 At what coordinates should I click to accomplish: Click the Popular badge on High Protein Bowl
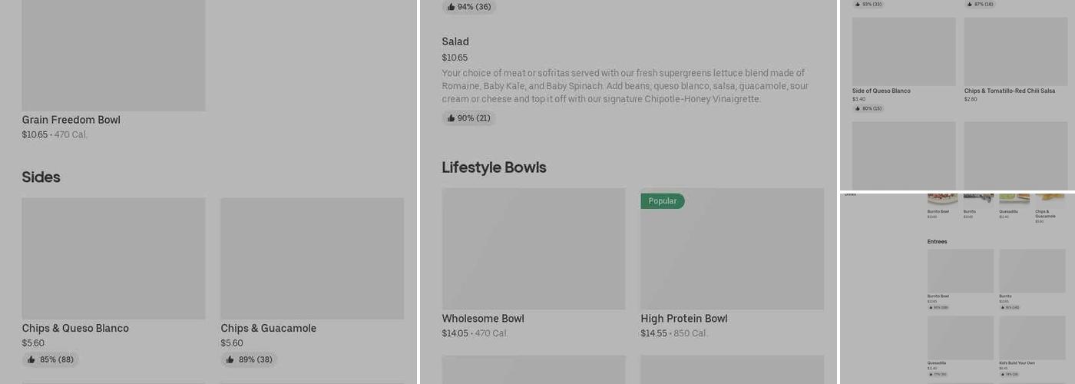[662, 201]
